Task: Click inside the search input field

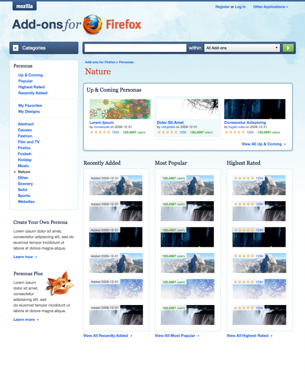Action: (134, 48)
